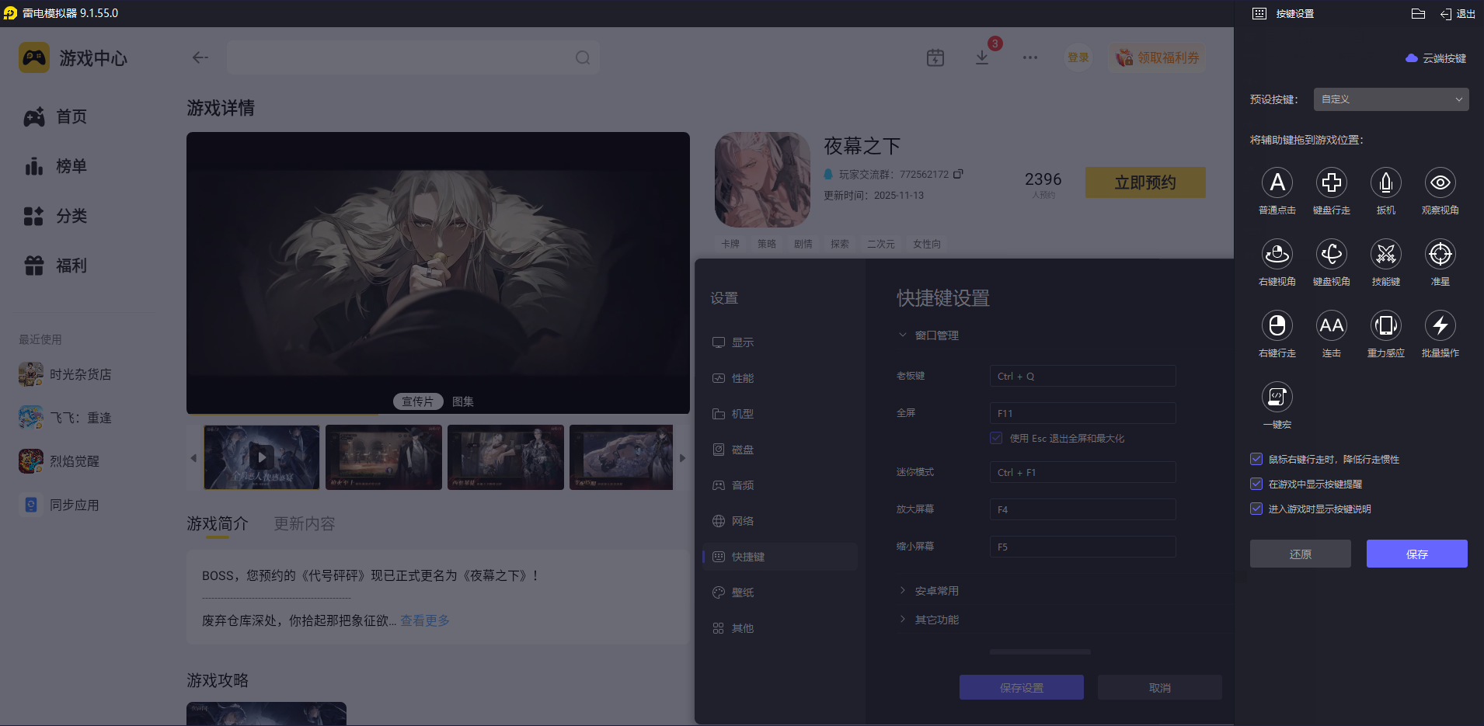Switch to the 图集 gallery tab
This screenshot has height=726, width=1484.
pyautogui.click(x=462, y=401)
